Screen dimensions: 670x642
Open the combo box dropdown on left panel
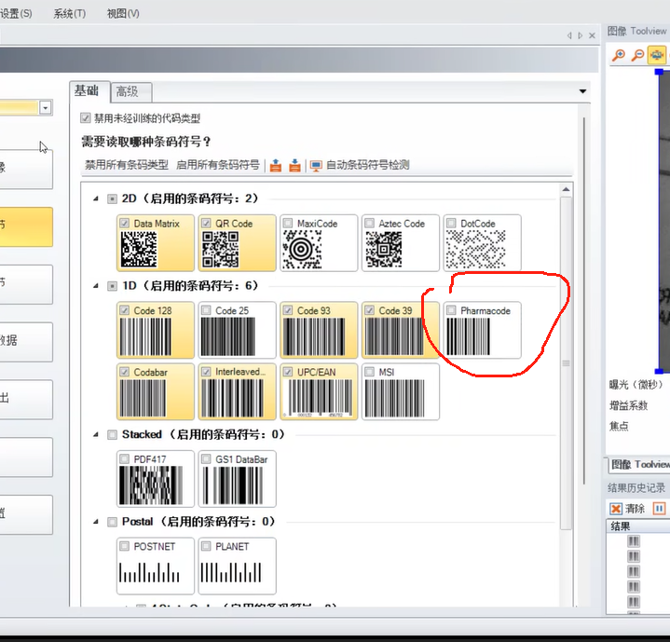pyautogui.click(x=45, y=108)
